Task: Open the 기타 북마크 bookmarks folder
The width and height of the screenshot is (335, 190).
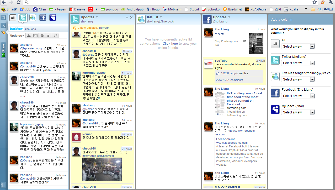Action: pos(322,9)
